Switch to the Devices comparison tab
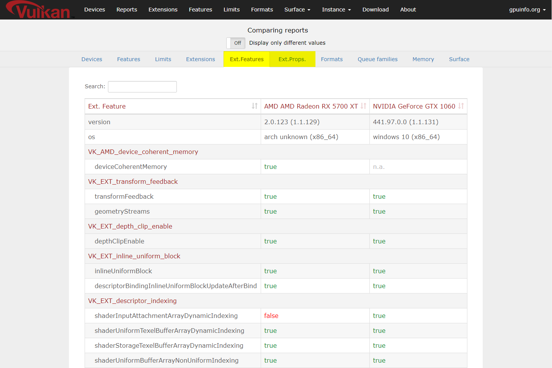 point(92,59)
